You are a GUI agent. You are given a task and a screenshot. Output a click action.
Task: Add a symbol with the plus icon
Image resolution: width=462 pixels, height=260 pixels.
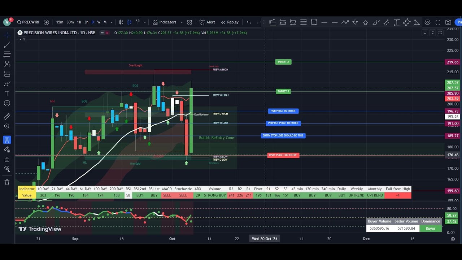(46, 22)
